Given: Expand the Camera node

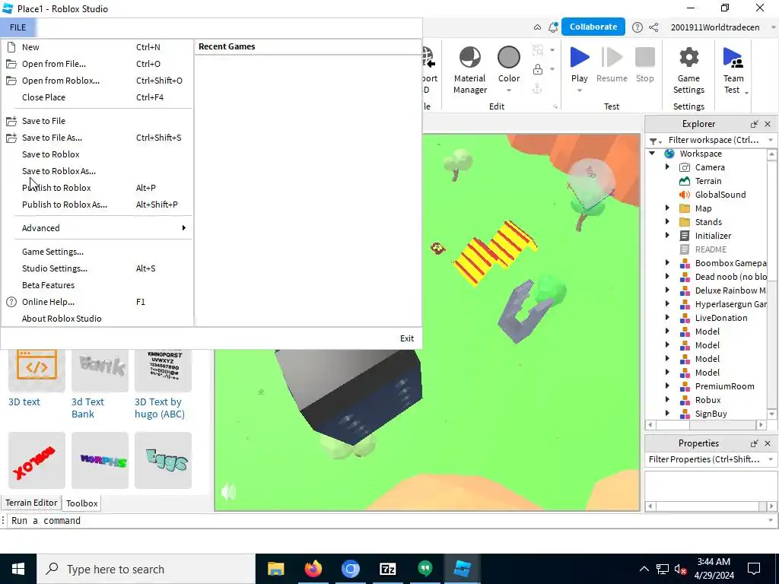Looking at the screenshot, I should (668, 167).
